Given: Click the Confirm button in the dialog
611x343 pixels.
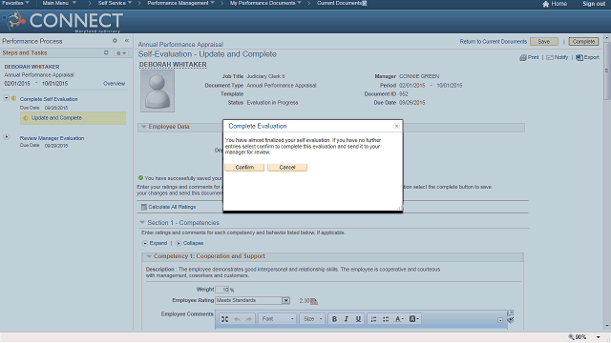Looking at the screenshot, I should tap(244, 168).
